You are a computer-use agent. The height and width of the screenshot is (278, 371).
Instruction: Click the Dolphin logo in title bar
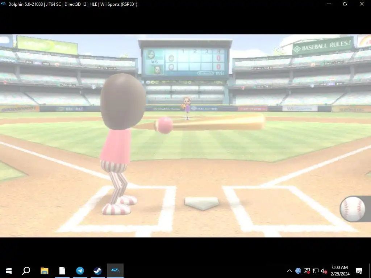(3, 4)
